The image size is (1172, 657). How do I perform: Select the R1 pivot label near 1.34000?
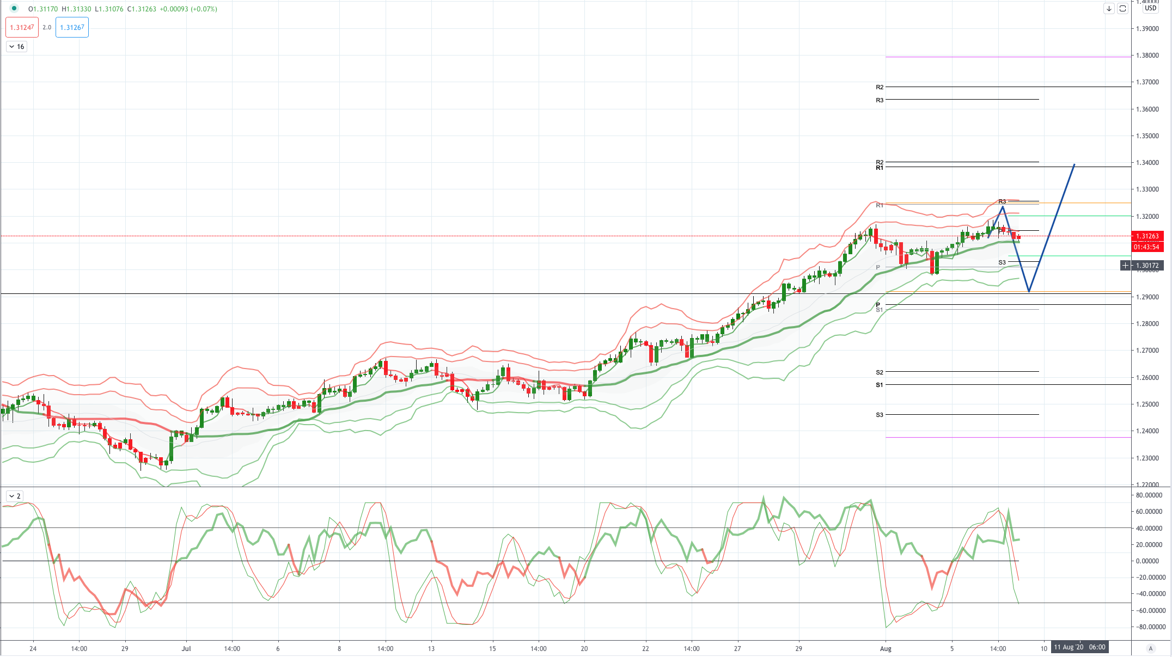[880, 168]
